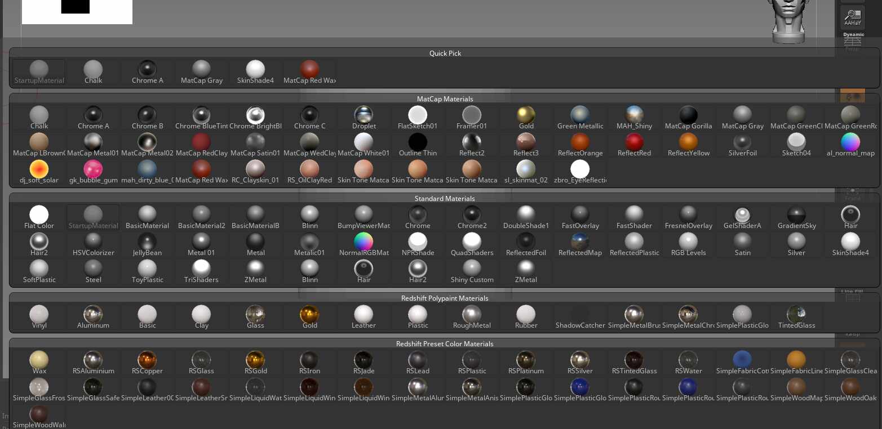The height and width of the screenshot is (429, 882).
Task: Choose the MatCap Gorilla material
Action: point(688,117)
